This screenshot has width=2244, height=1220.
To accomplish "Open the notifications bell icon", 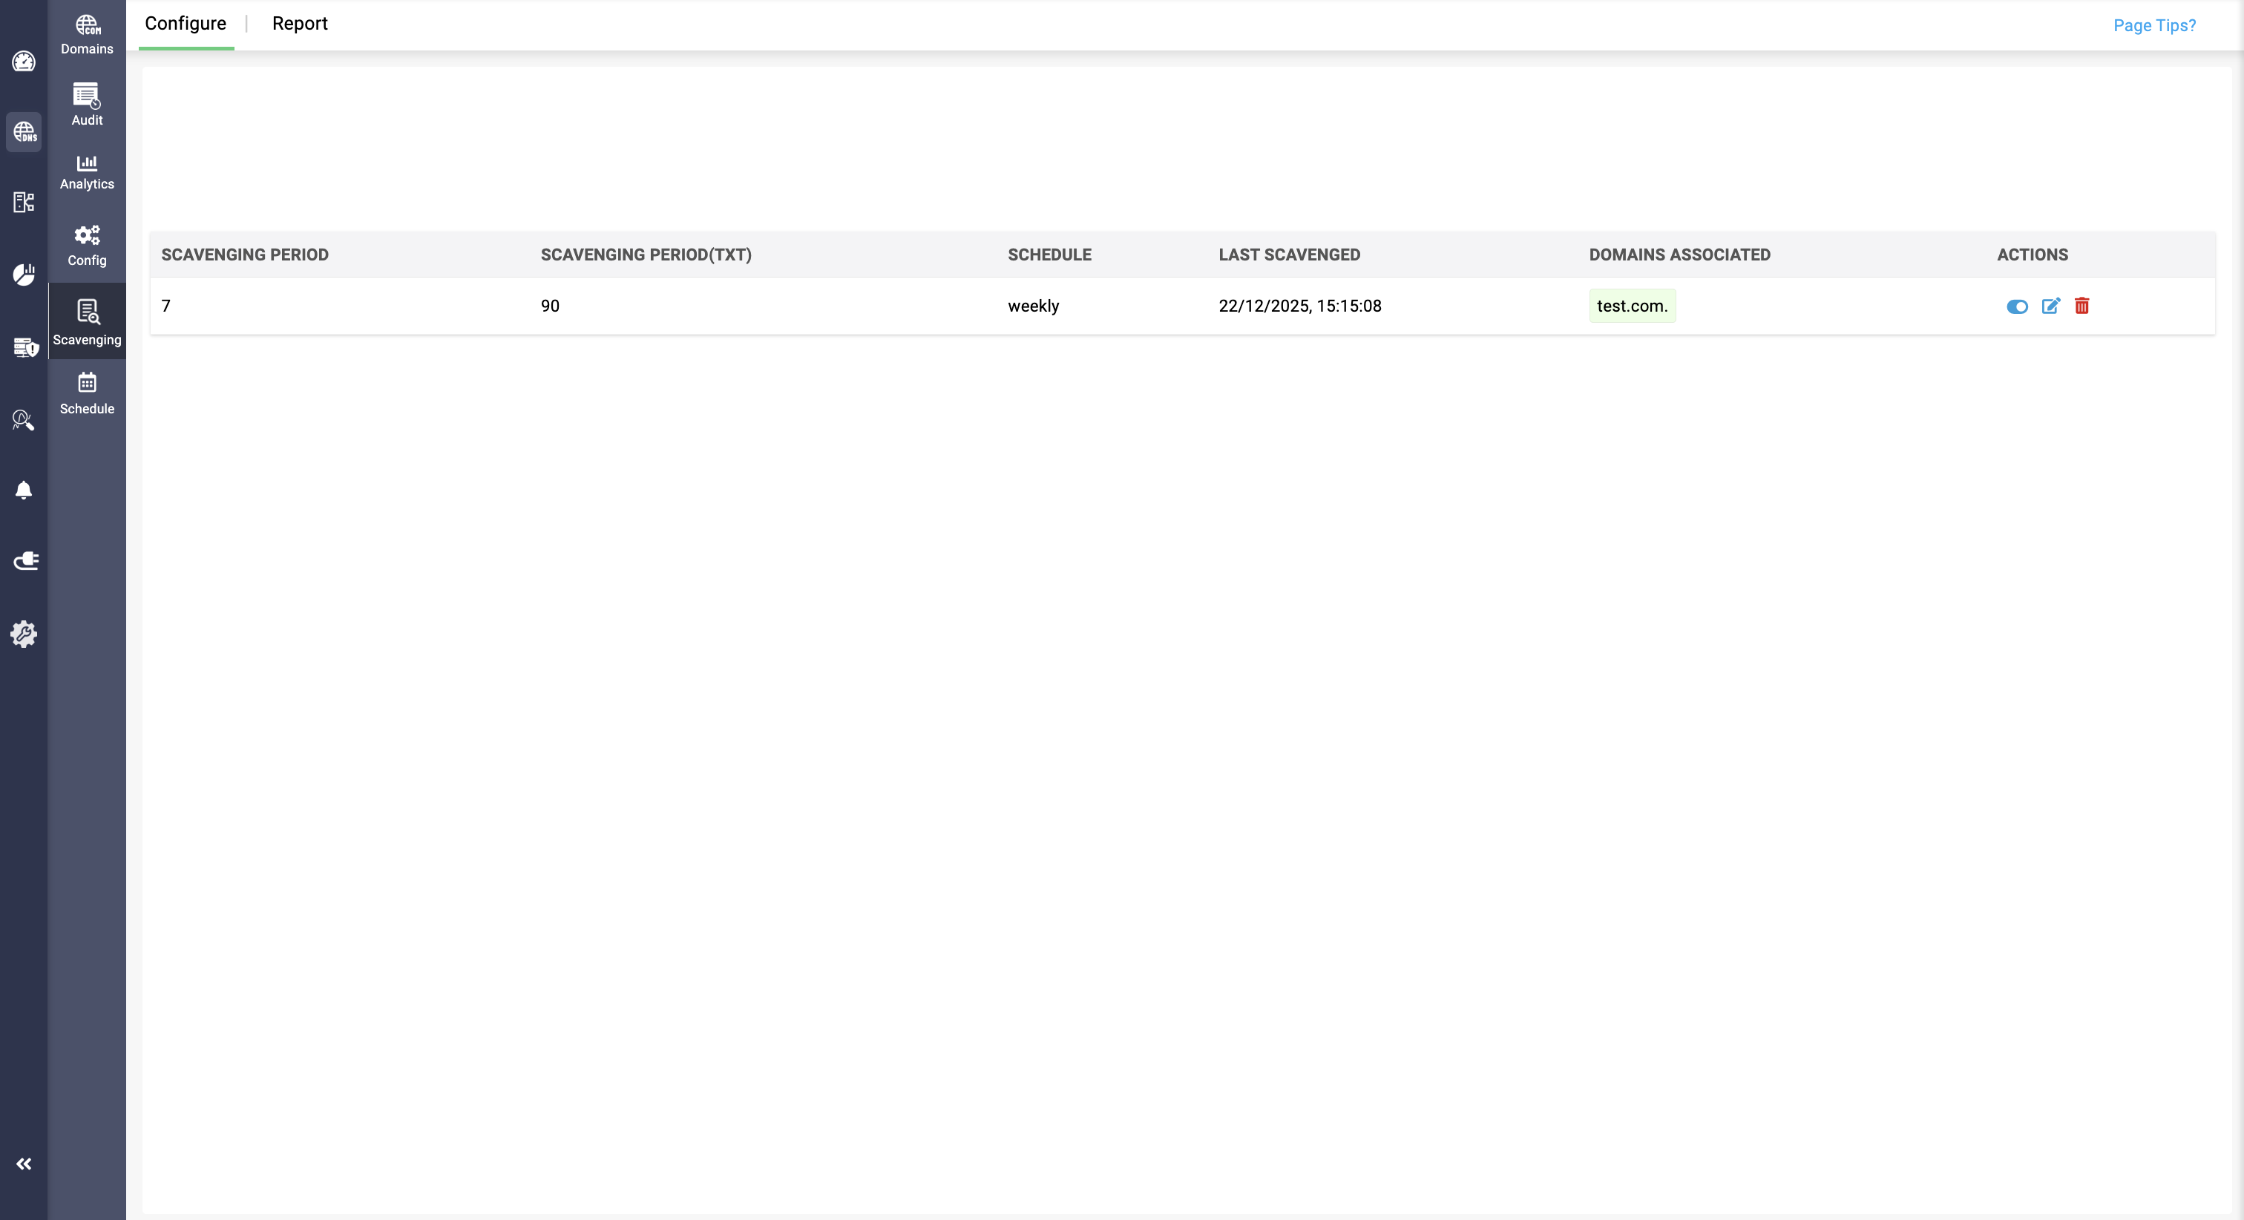I will 24,491.
